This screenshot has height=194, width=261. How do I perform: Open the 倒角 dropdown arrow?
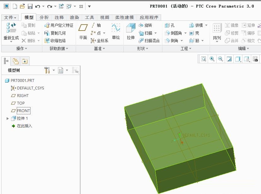coord(182,41)
